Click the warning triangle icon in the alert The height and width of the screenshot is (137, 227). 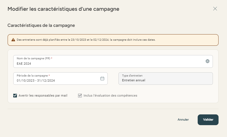(x=13, y=40)
